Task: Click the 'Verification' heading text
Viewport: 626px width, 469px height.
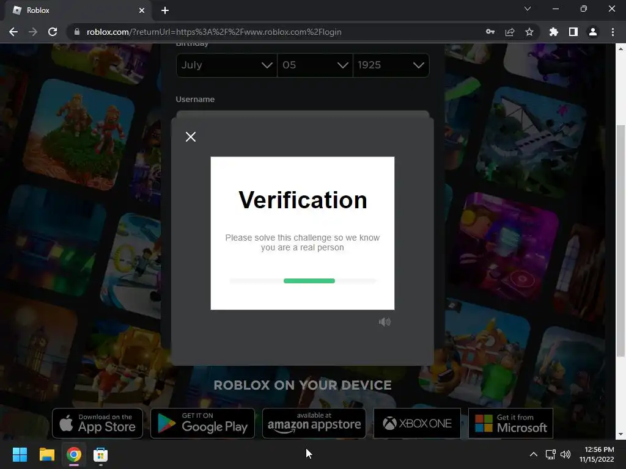Action: tap(303, 200)
